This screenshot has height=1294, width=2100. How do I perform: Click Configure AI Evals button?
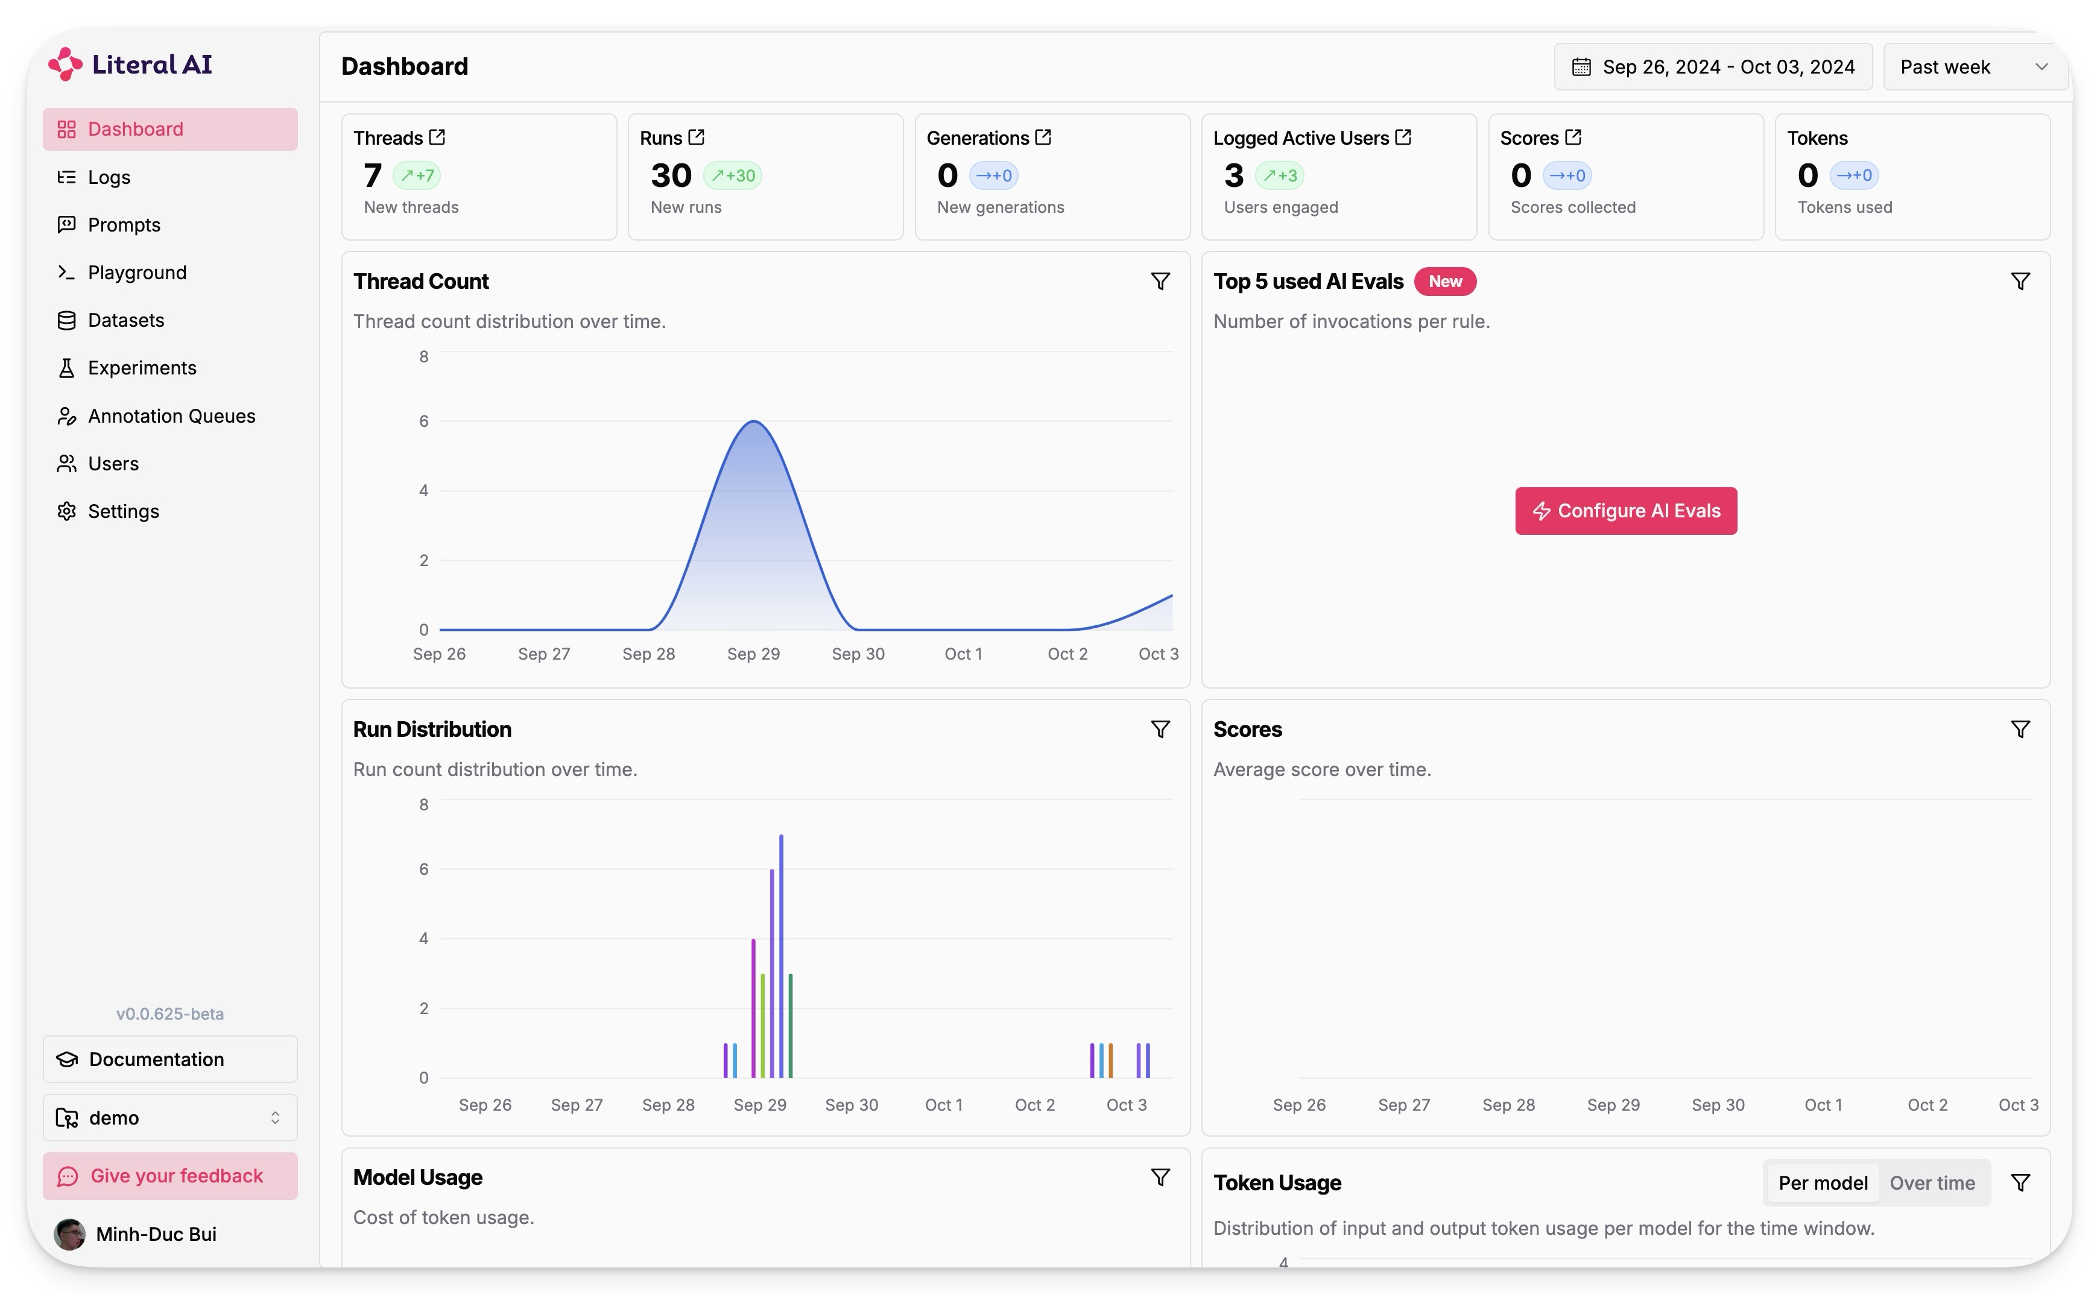[x=1626, y=511]
